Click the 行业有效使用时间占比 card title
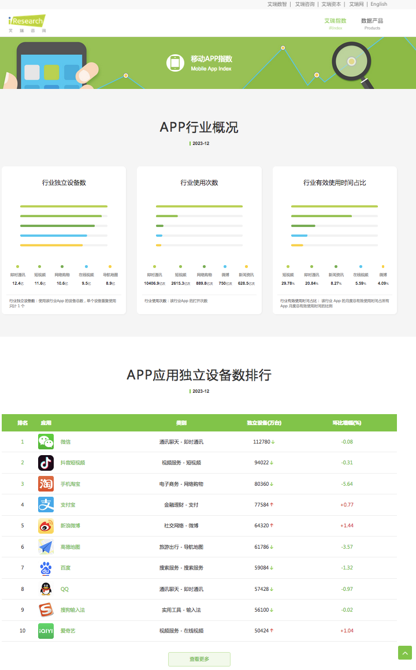 (x=335, y=183)
